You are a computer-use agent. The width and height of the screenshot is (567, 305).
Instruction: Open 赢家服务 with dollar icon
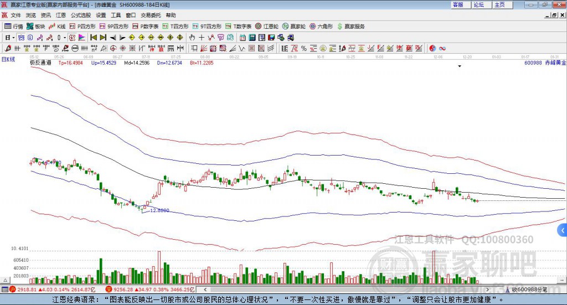point(350,27)
